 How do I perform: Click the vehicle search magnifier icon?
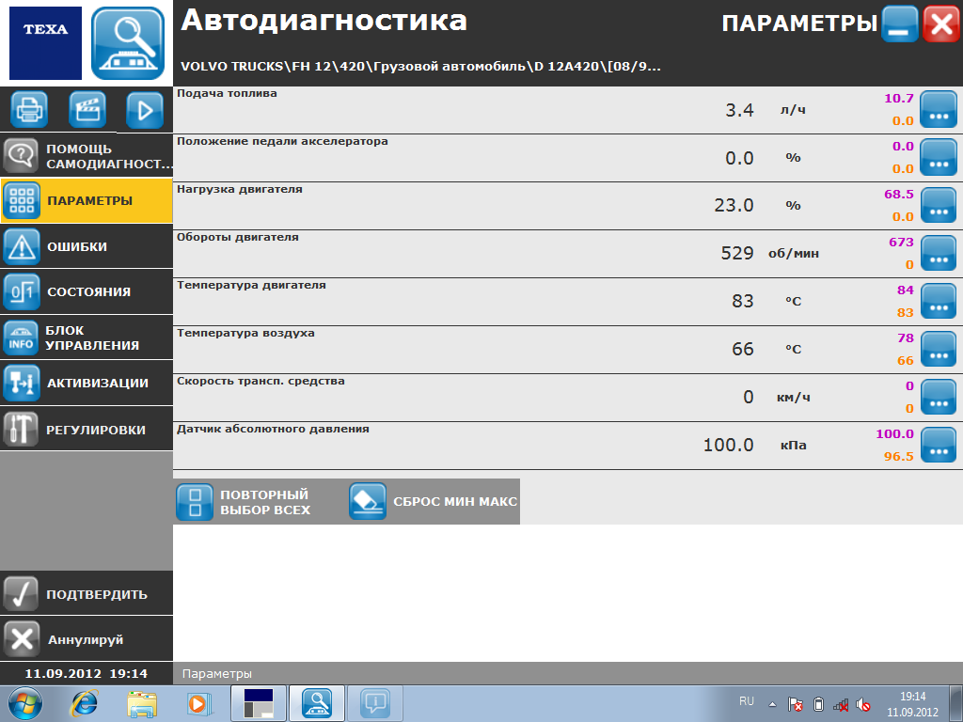[x=127, y=43]
